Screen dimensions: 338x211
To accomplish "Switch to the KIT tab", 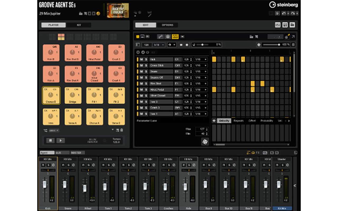I will [x=78, y=25].
